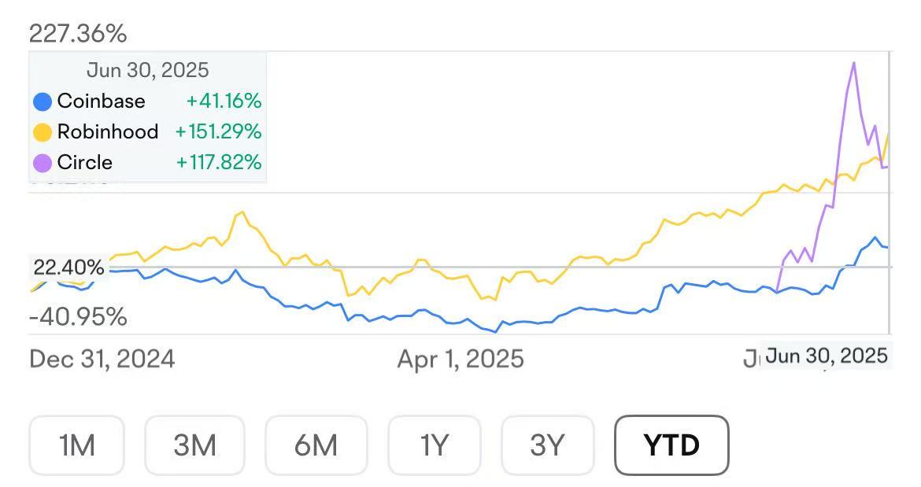Click the selected YTD range button
921x487 pixels.
click(x=671, y=445)
